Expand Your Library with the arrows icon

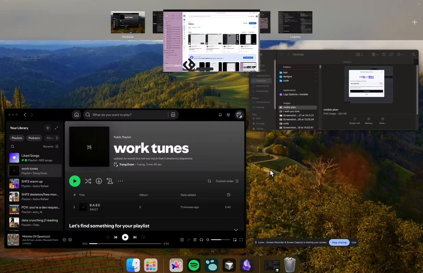(57, 128)
